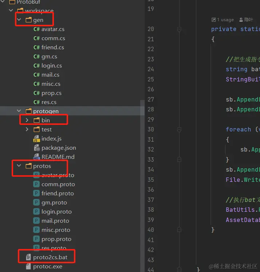Click the test folder icon

[36, 129]
